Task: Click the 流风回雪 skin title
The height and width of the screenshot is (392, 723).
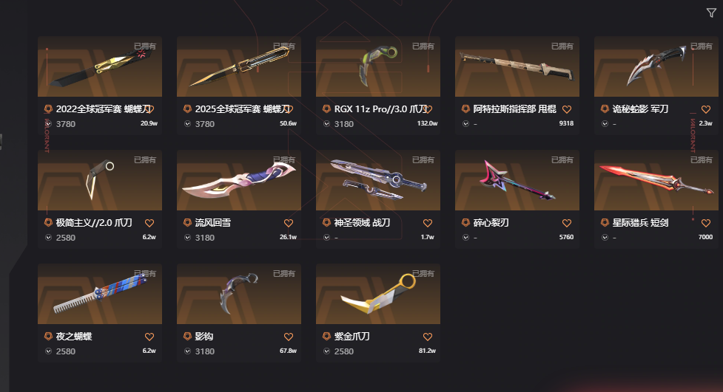Action: [x=212, y=223]
